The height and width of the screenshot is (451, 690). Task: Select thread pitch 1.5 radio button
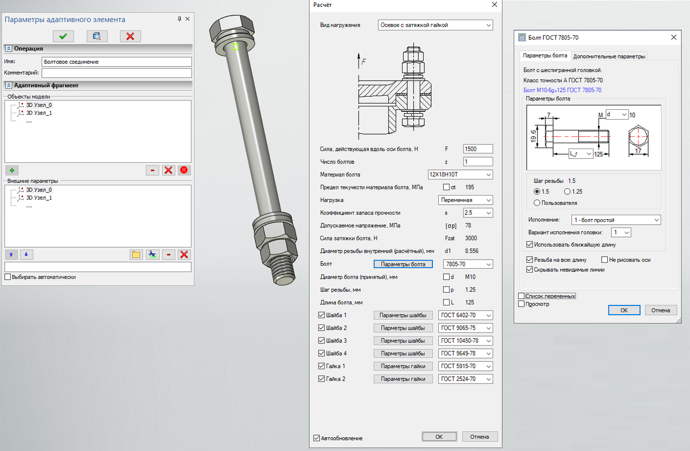click(538, 191)
